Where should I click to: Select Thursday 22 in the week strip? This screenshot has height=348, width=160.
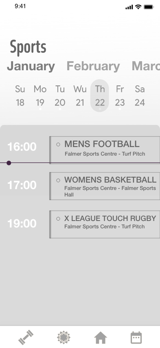(100, 96)
